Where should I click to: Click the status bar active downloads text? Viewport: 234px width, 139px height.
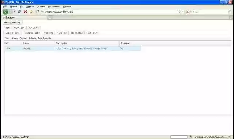coord(212,137)
